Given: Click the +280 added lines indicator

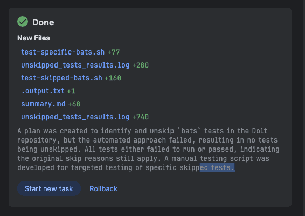Looking at the screenshot, I should [x=140, y=65].
